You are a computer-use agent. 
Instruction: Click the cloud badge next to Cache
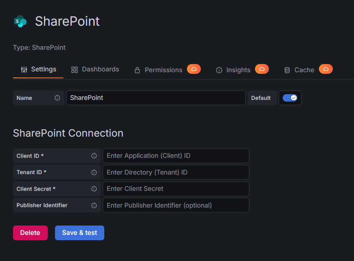pyautogui.click(x=326, y=69)
